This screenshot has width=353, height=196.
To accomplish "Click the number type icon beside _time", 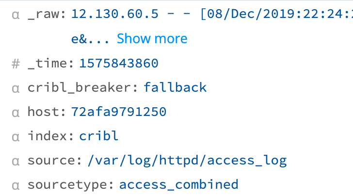I will 16,64.
